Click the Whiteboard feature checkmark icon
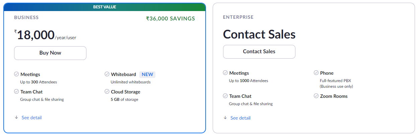The height and width of the screenshot is (138, 418). 107,74
